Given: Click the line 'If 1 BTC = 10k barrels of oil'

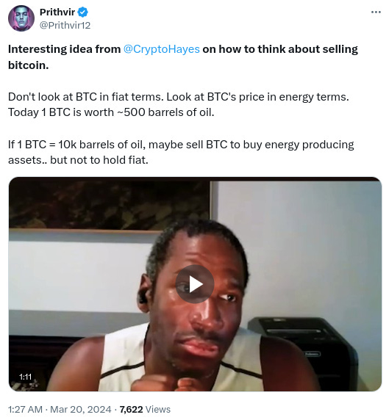Looking at the screenshot, I should coord(77,145).
